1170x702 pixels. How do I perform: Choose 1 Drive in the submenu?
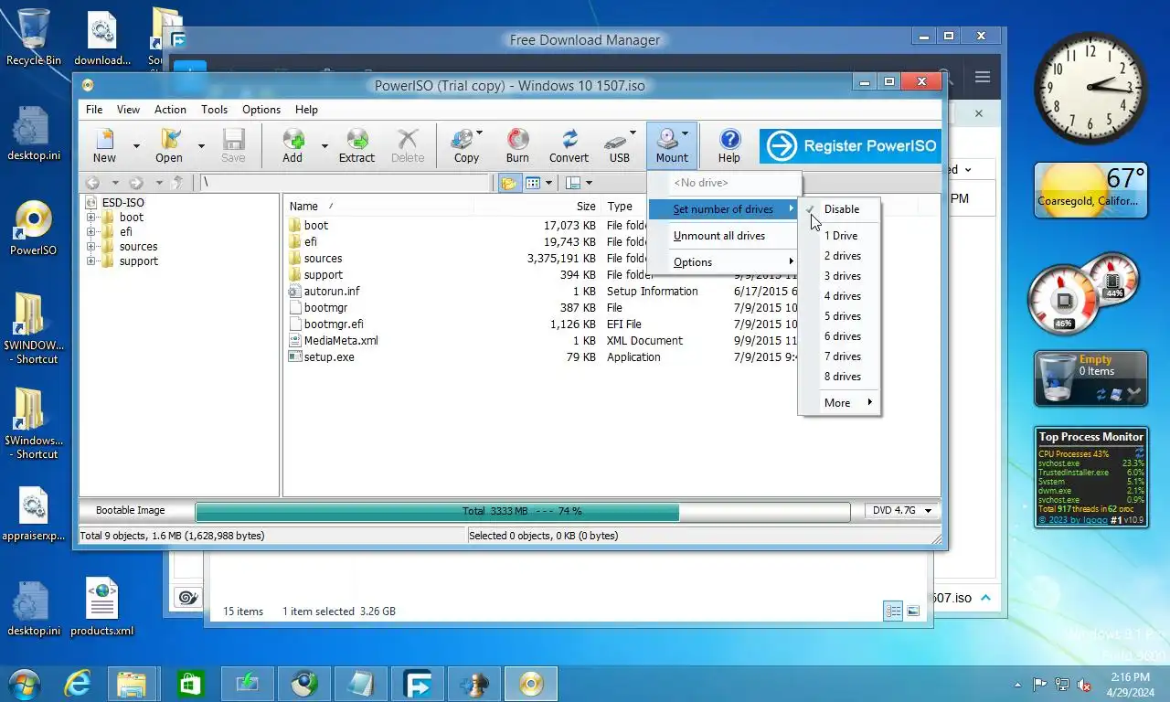coord(839,236)
